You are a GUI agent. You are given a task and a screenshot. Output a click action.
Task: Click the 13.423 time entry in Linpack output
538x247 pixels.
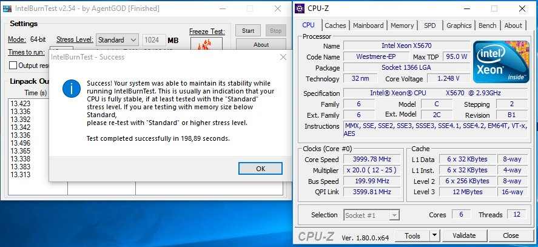(x=21, y=104)
